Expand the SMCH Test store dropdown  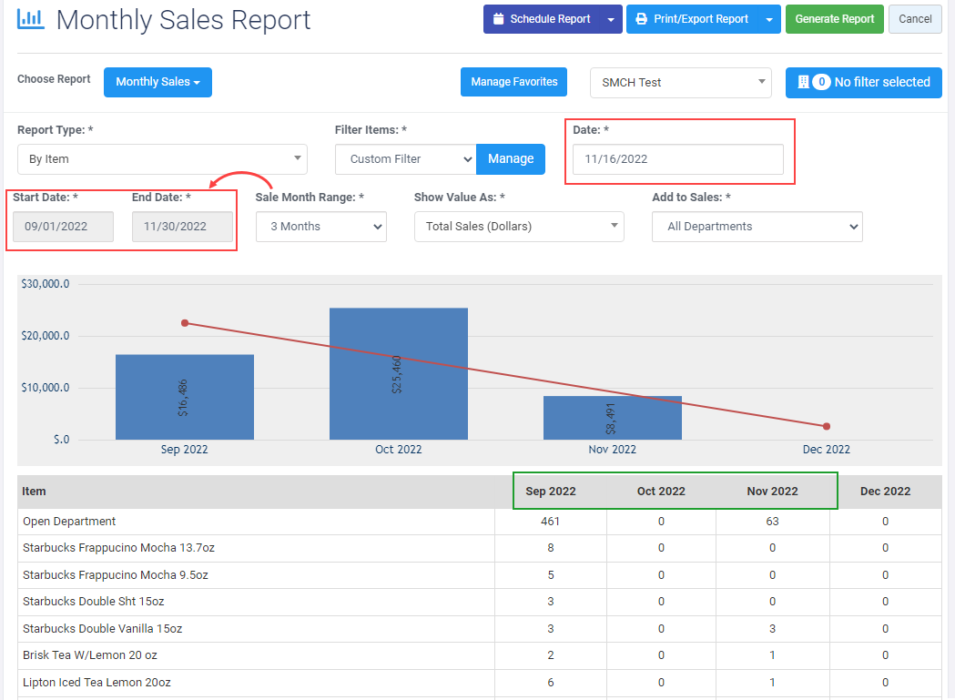point(680,82)
